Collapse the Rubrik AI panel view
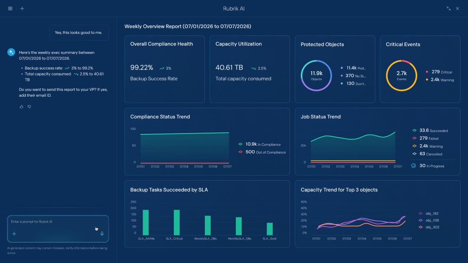This screenshot has height=263, width=468. click(448, 8)
